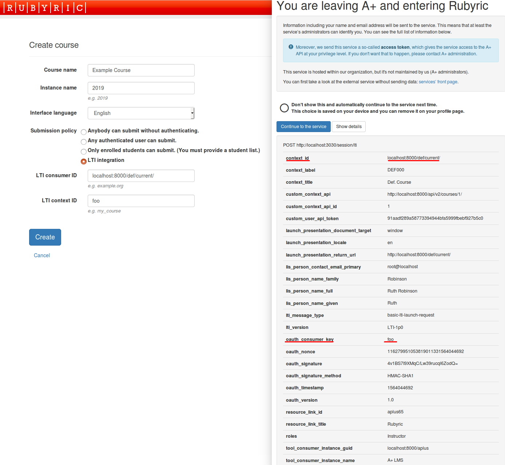Viewport: 505px width, 465px height.
Task: Click the launch_presentation_locale value 'en'
Action: [390, 243]
